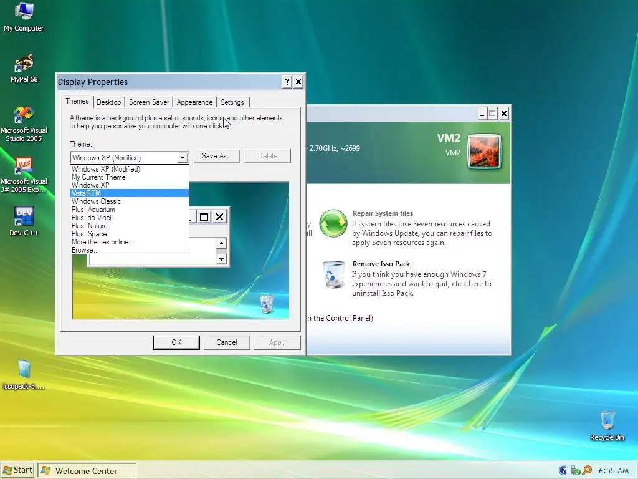Click the magnifier icon in system tray
The height and width of the screenshot is (479, 638).
pos(587,470)
